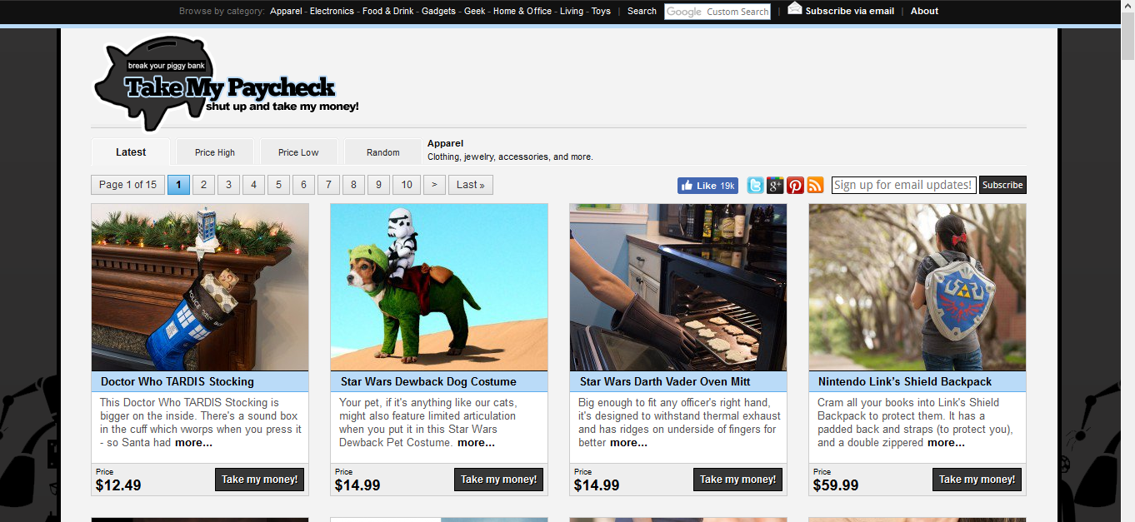The image size is (1135, 522).
Task: Open the Google Plus social icon
Action: tap(775, 185)
